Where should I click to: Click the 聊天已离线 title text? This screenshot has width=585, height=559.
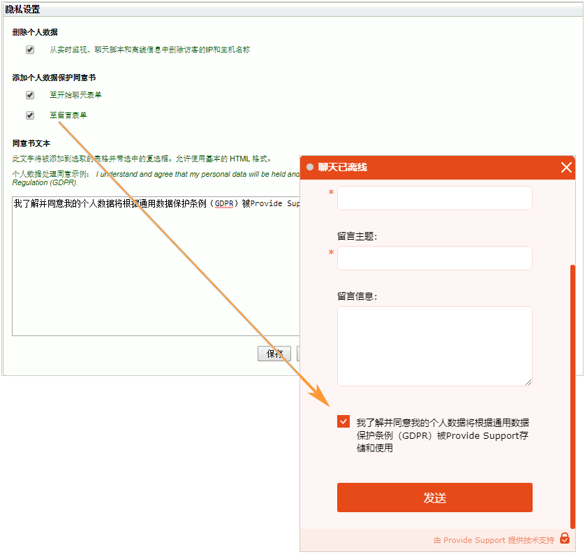point(342,167)
